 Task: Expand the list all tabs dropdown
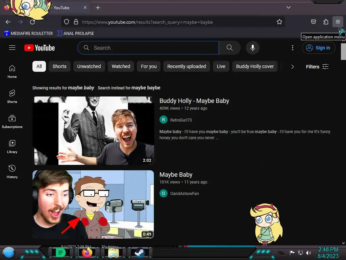pos(289,7)
